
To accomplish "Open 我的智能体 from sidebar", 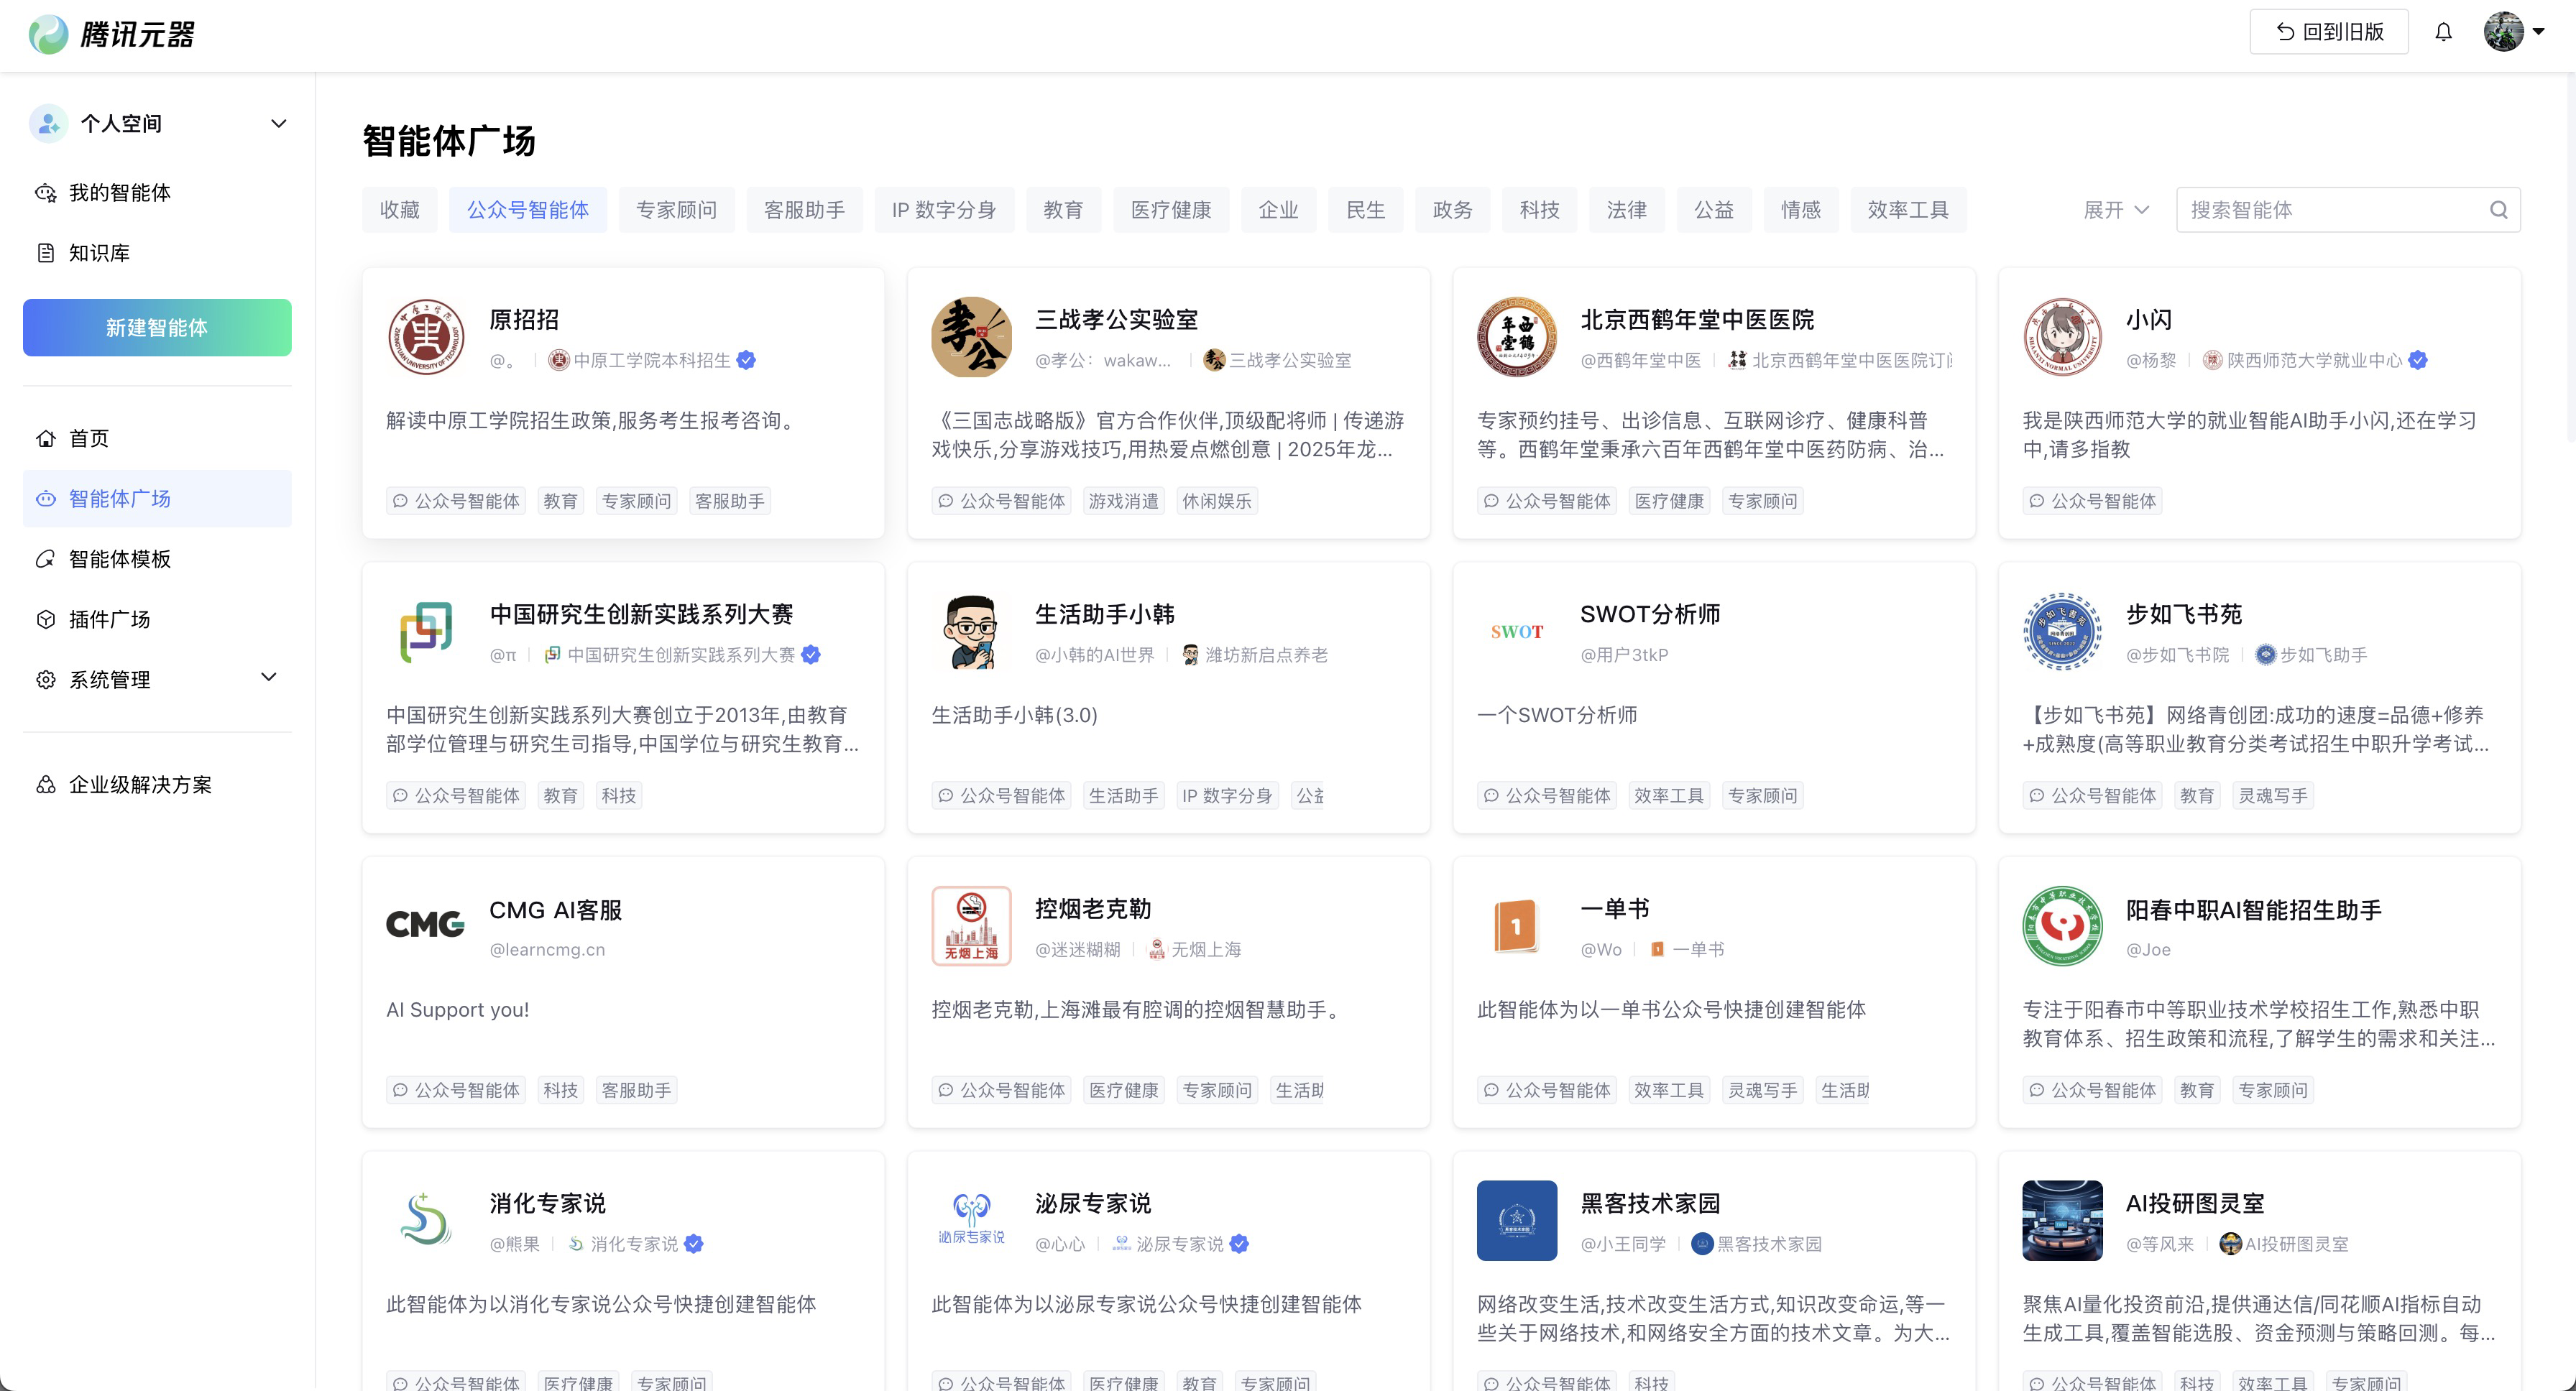I will [x=119, y=193].
